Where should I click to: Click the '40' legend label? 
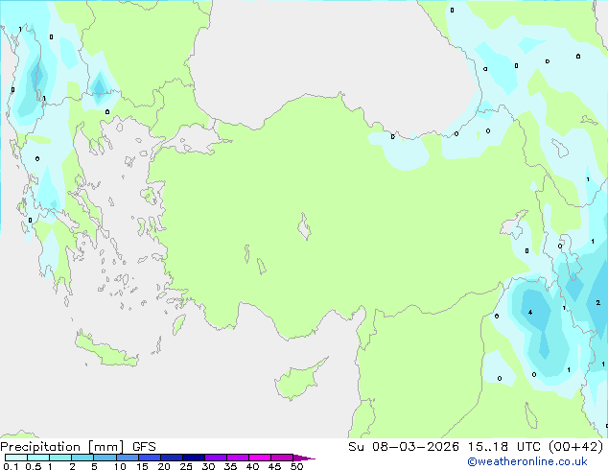tap(252, 466)
